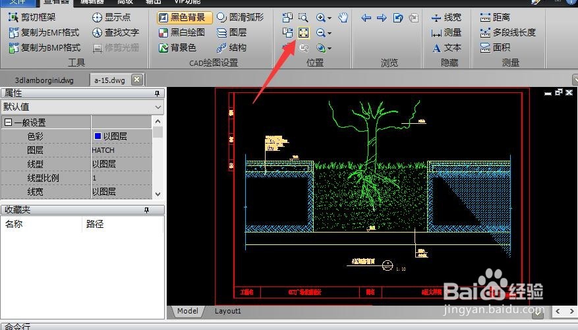Viewport: 578px width, 330px height.
Task: Switch to the a-15.dwg tab
Action: coord(109,80)
